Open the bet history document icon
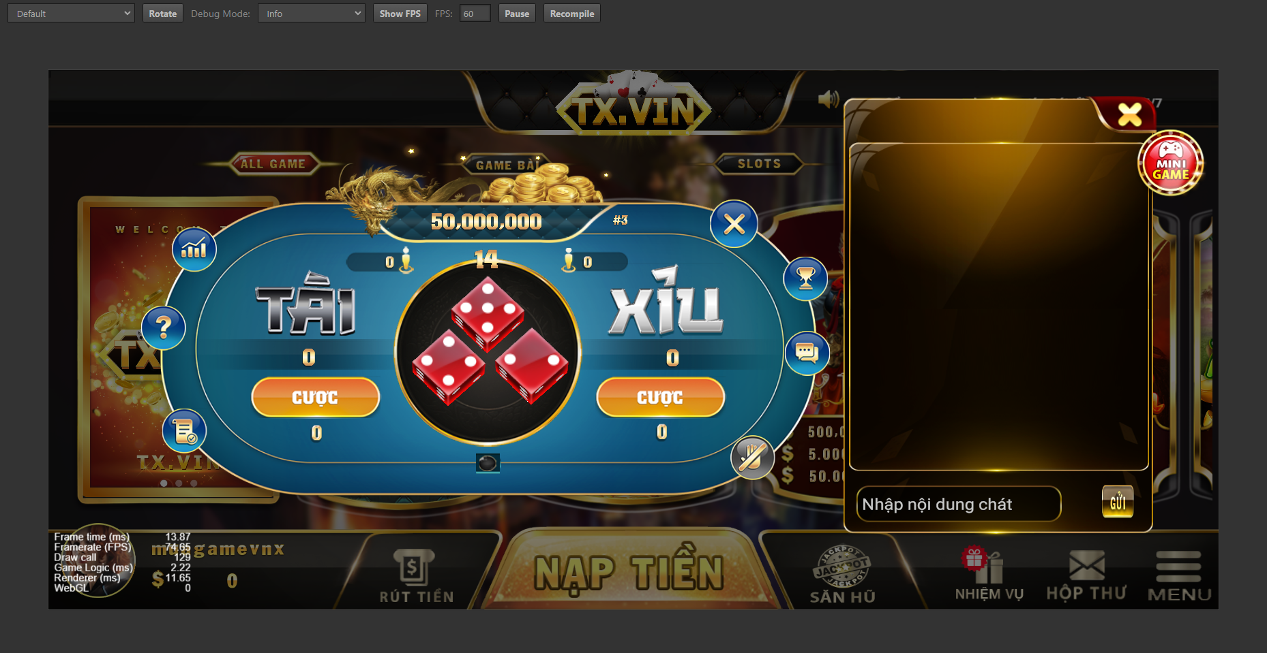 [185, 431]
